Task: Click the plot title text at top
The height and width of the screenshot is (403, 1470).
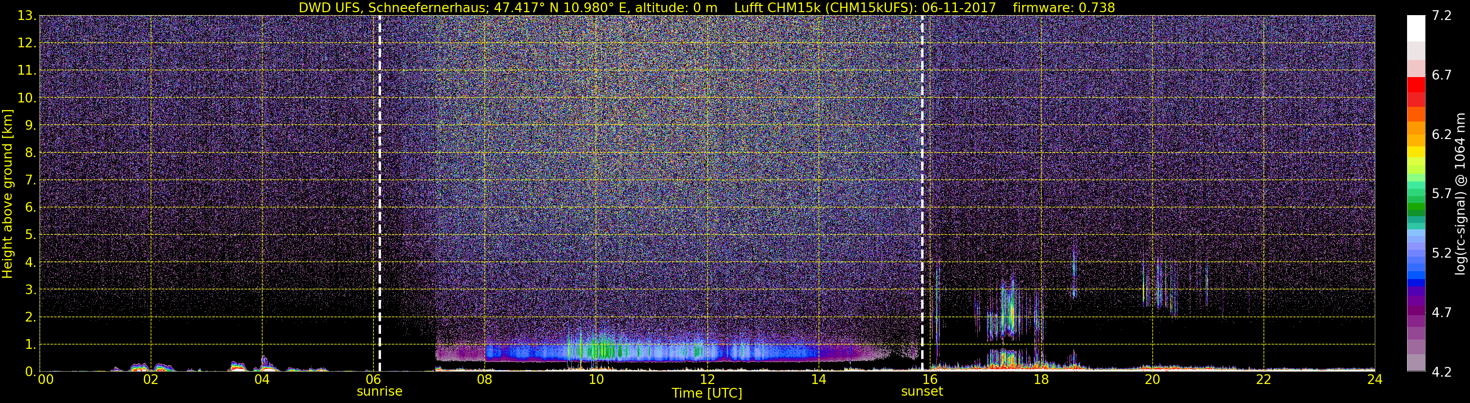Action: pyautogui.click(x=706, y=7)
